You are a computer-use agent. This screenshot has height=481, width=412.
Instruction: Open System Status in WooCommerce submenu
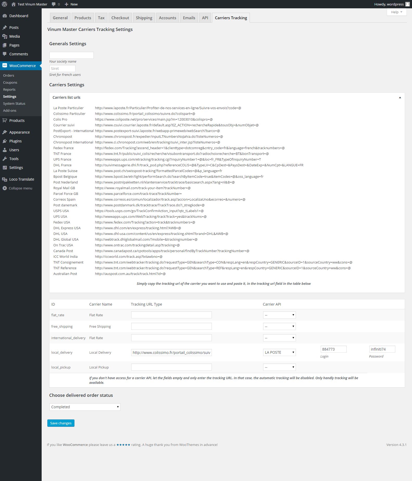pos(14,103)
